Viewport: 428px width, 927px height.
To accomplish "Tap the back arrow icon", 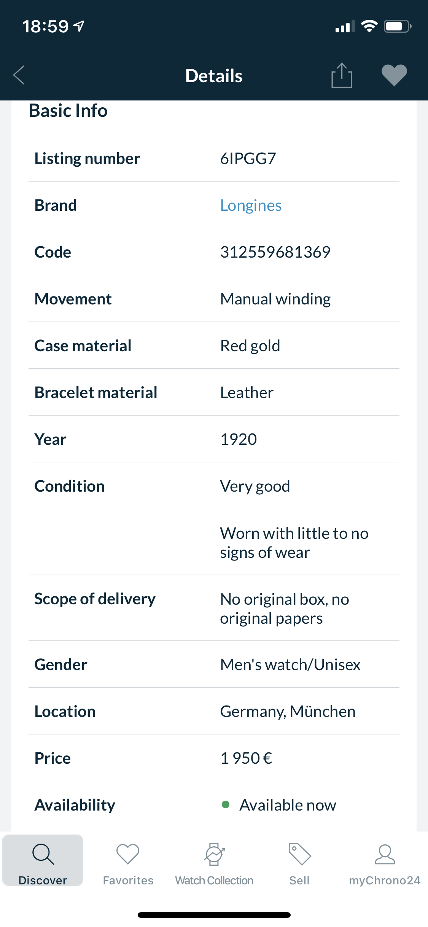I will [19, 75].
